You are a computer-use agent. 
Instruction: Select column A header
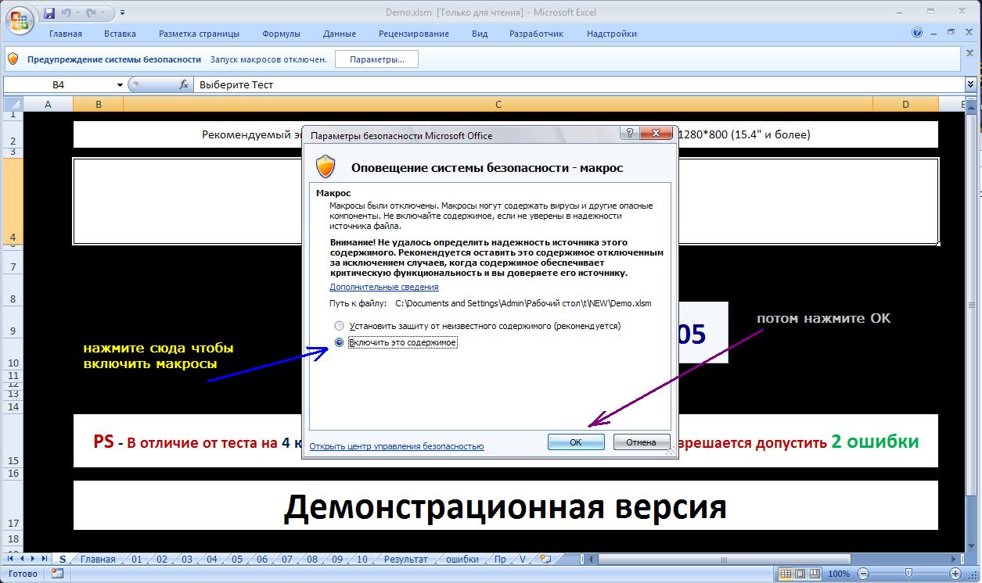tap(48, 104)
